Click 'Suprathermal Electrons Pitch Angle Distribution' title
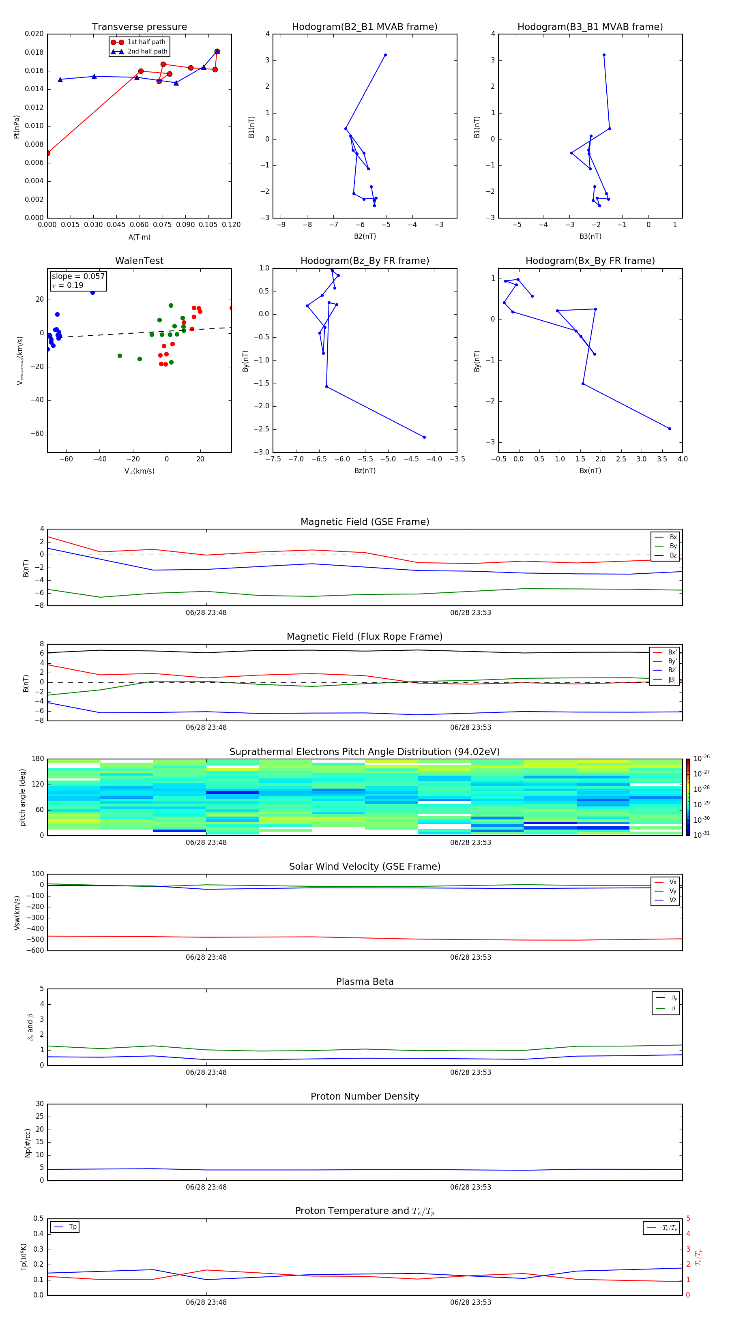This screenshot has height=1338, width=730. click(365, 752)
